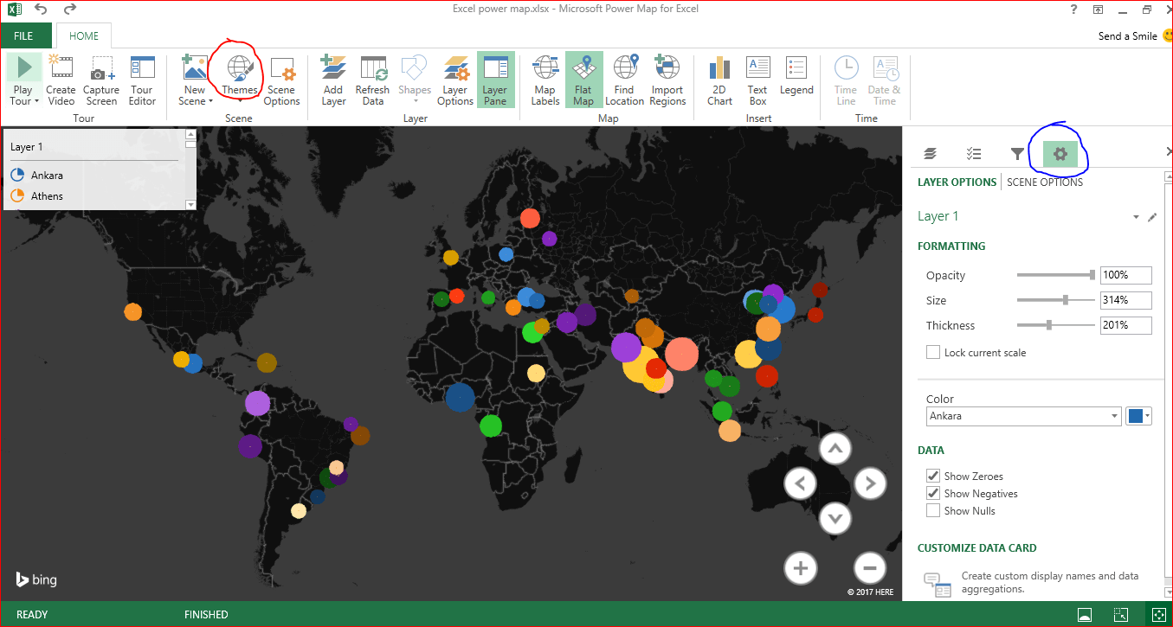1173x627 pixels.
Task: Enable the Show Nulls checkbox
Action: pos(932,510)
